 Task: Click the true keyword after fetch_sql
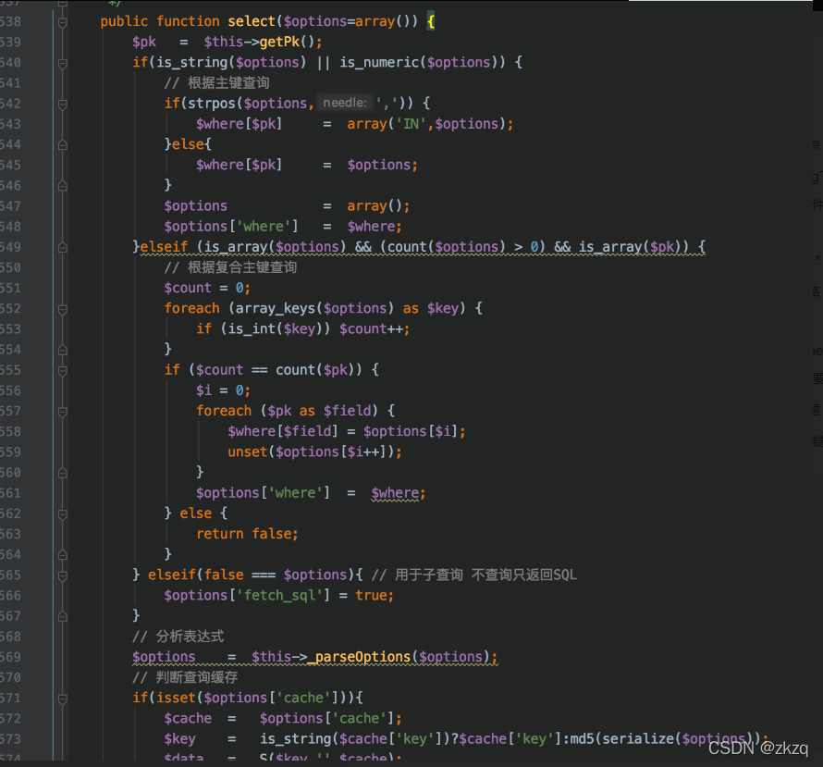(x=371, y=595)
